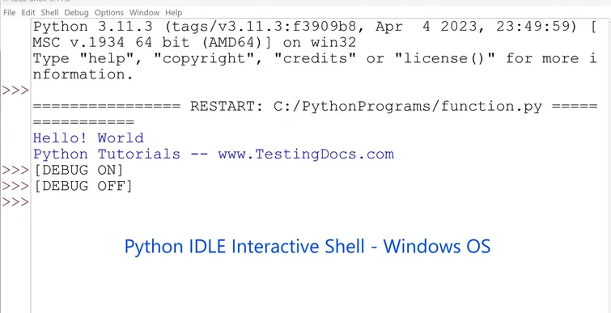Click the [DEBUG OFF] output line
Viewport: 611px width, 313px height.
(x=83, y=186)
